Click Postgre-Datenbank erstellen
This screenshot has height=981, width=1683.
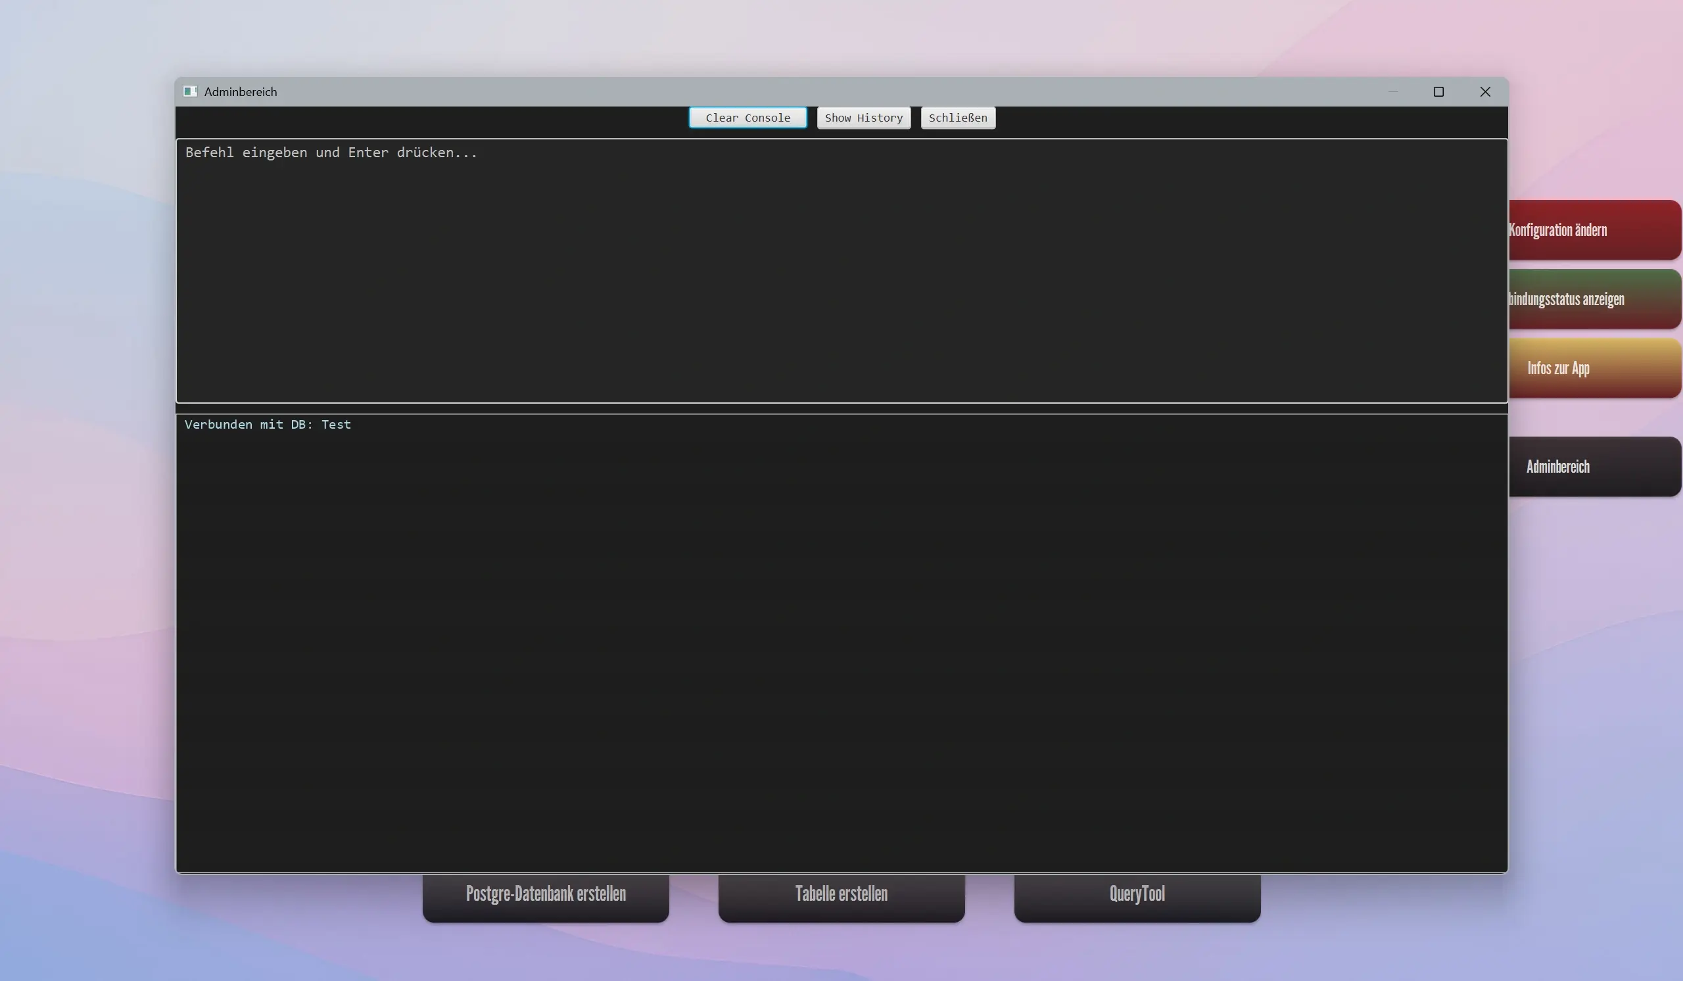coord(546,897)
